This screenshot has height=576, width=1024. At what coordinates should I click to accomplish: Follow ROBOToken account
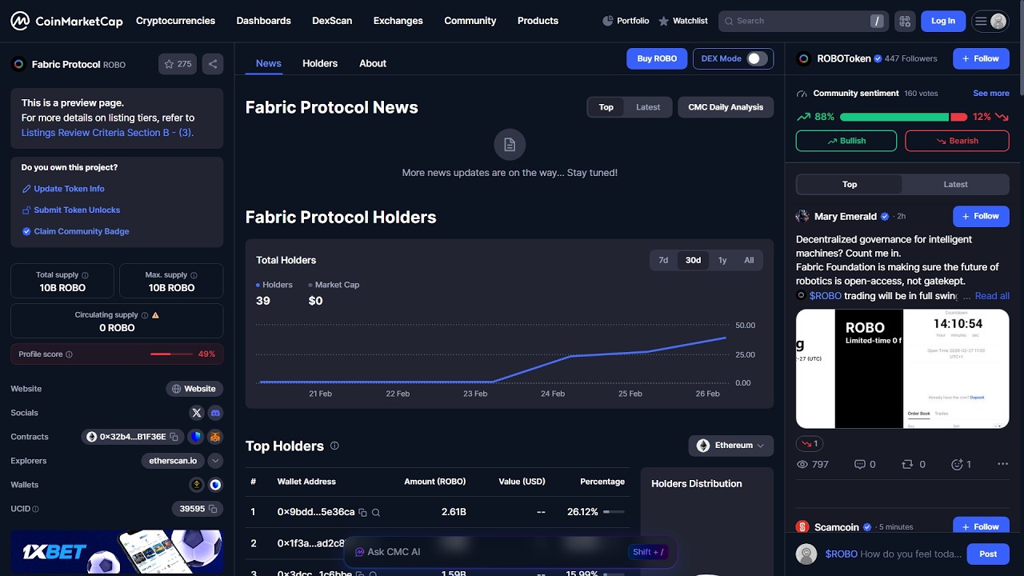(981, 58)
